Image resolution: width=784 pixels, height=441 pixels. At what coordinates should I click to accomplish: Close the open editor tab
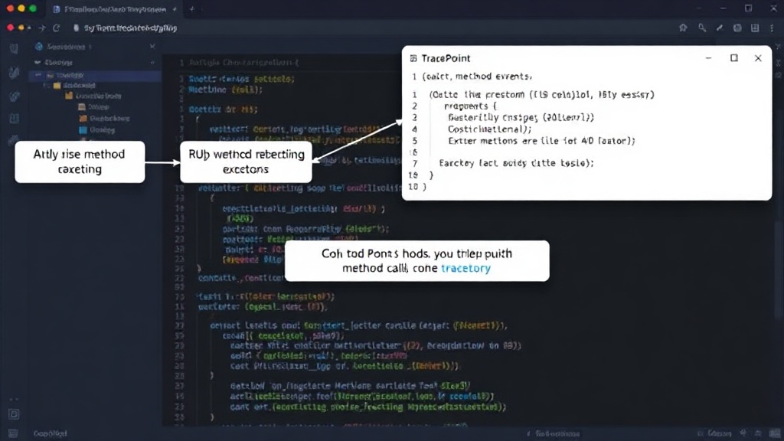tap(174, 9)
